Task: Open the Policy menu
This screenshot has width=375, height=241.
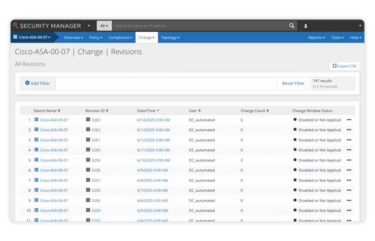Action: click(x=96, y=38)
